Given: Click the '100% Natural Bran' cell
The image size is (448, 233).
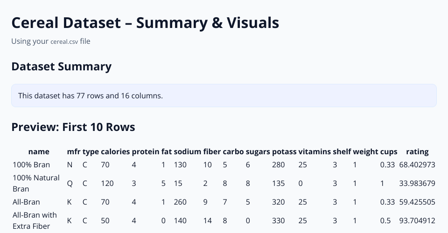Looking at the screenshot, I should (x=36, y=183).
